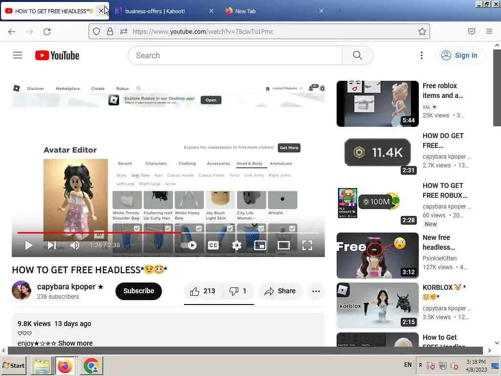This screenshot has height=376, width=501.
Task: Switch to the New Tab tab
Action: click(x=245, y=11)
